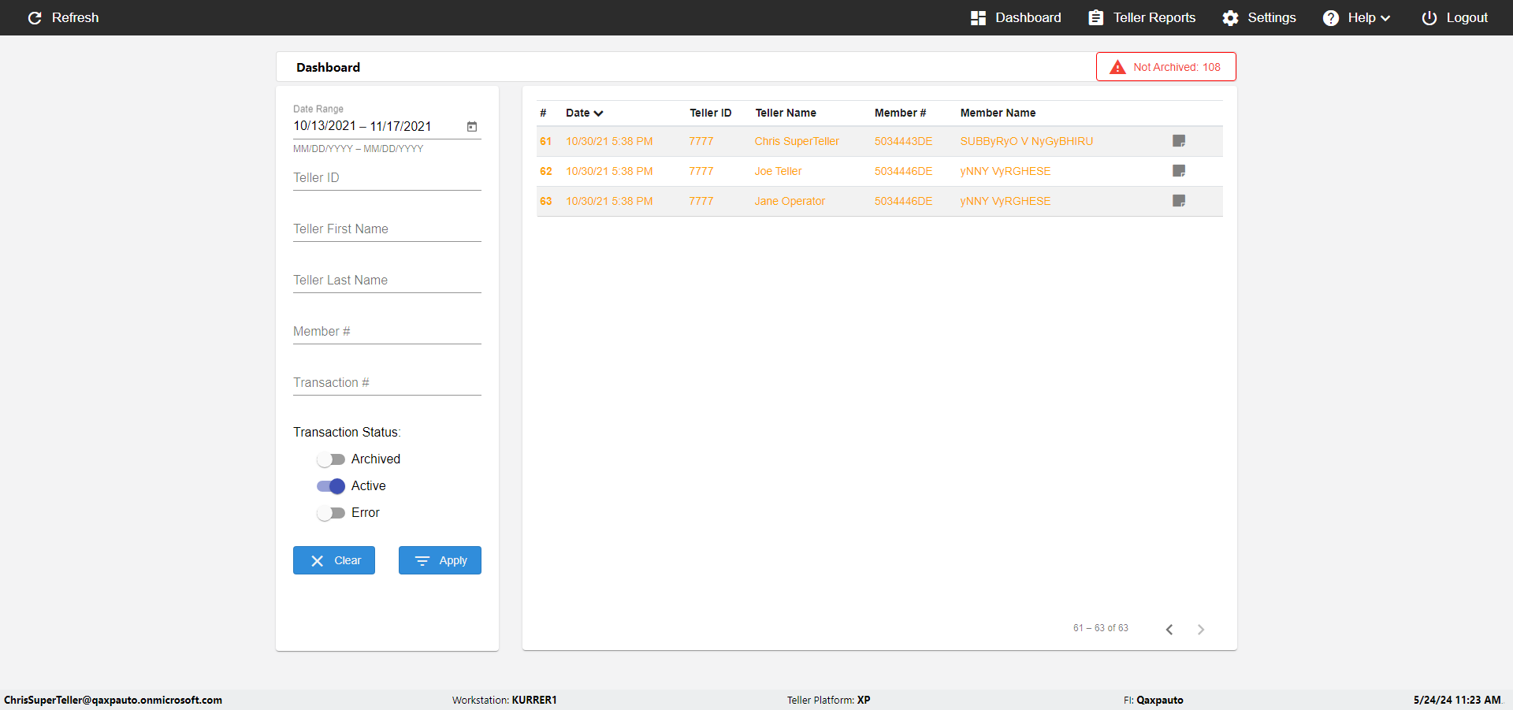The height and width of the screenshot is (710, 1513).
Task: Select transaction row number 61
Action: [879, 141]
